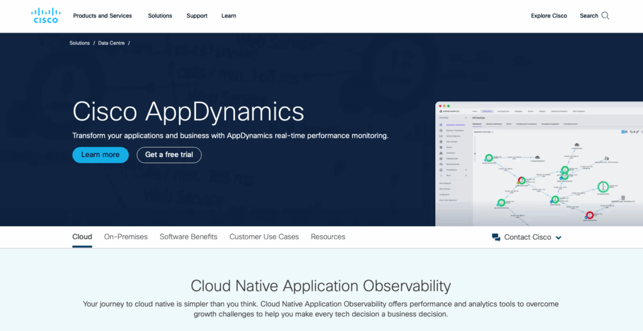
Task: Switch to the On-Premises tab
Action: tap(126, 237)
